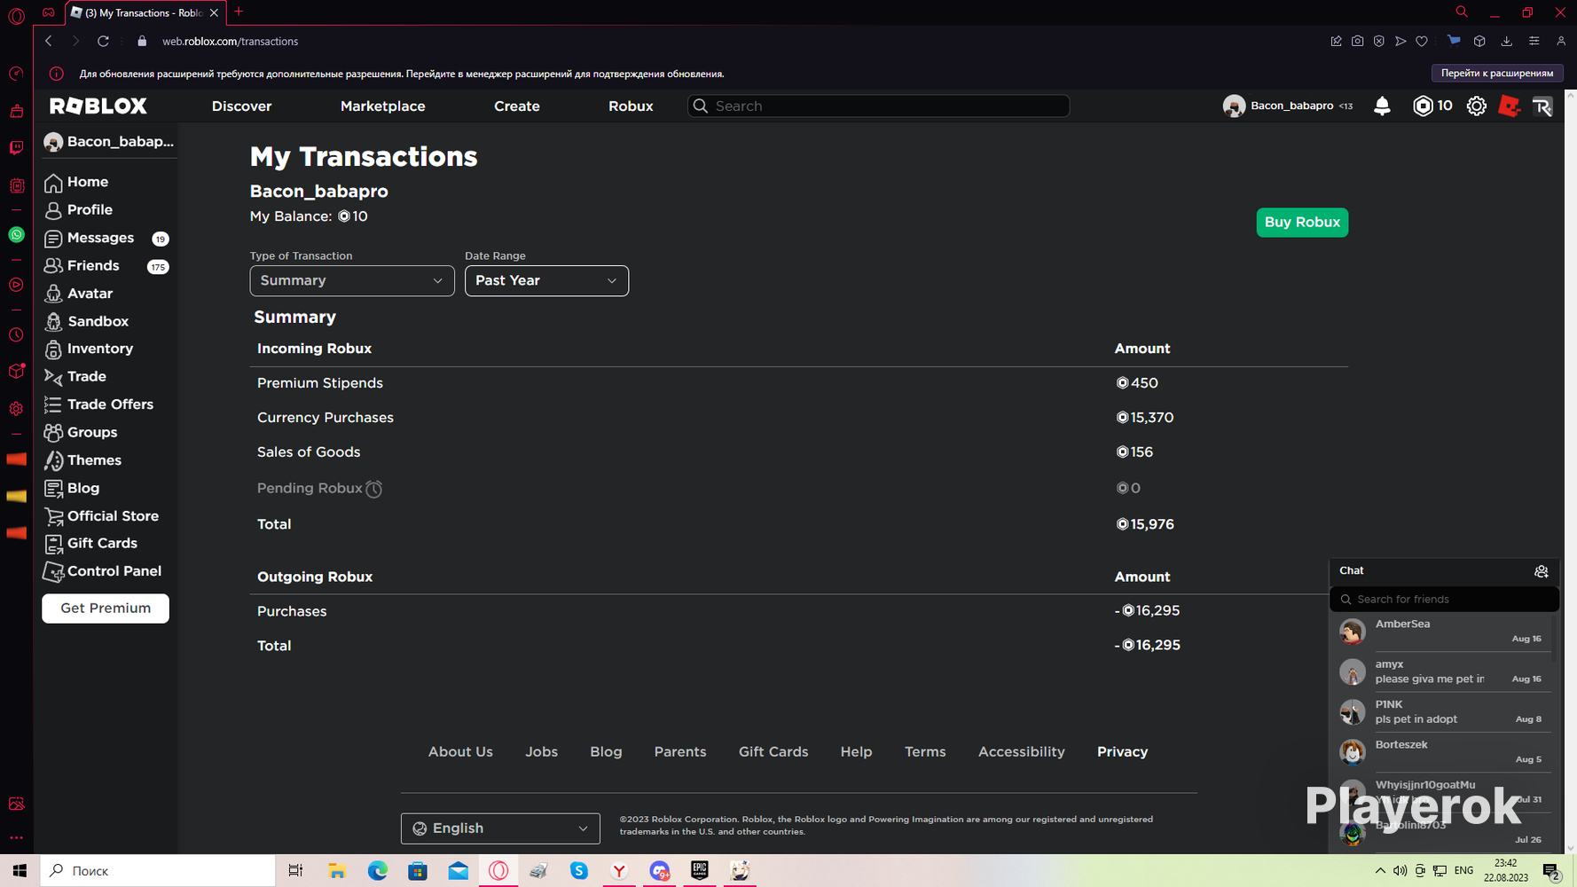This screenshot has height=887, width=1577.
Task: Click the Pending Robux clock icon
Action: (374, 489)
